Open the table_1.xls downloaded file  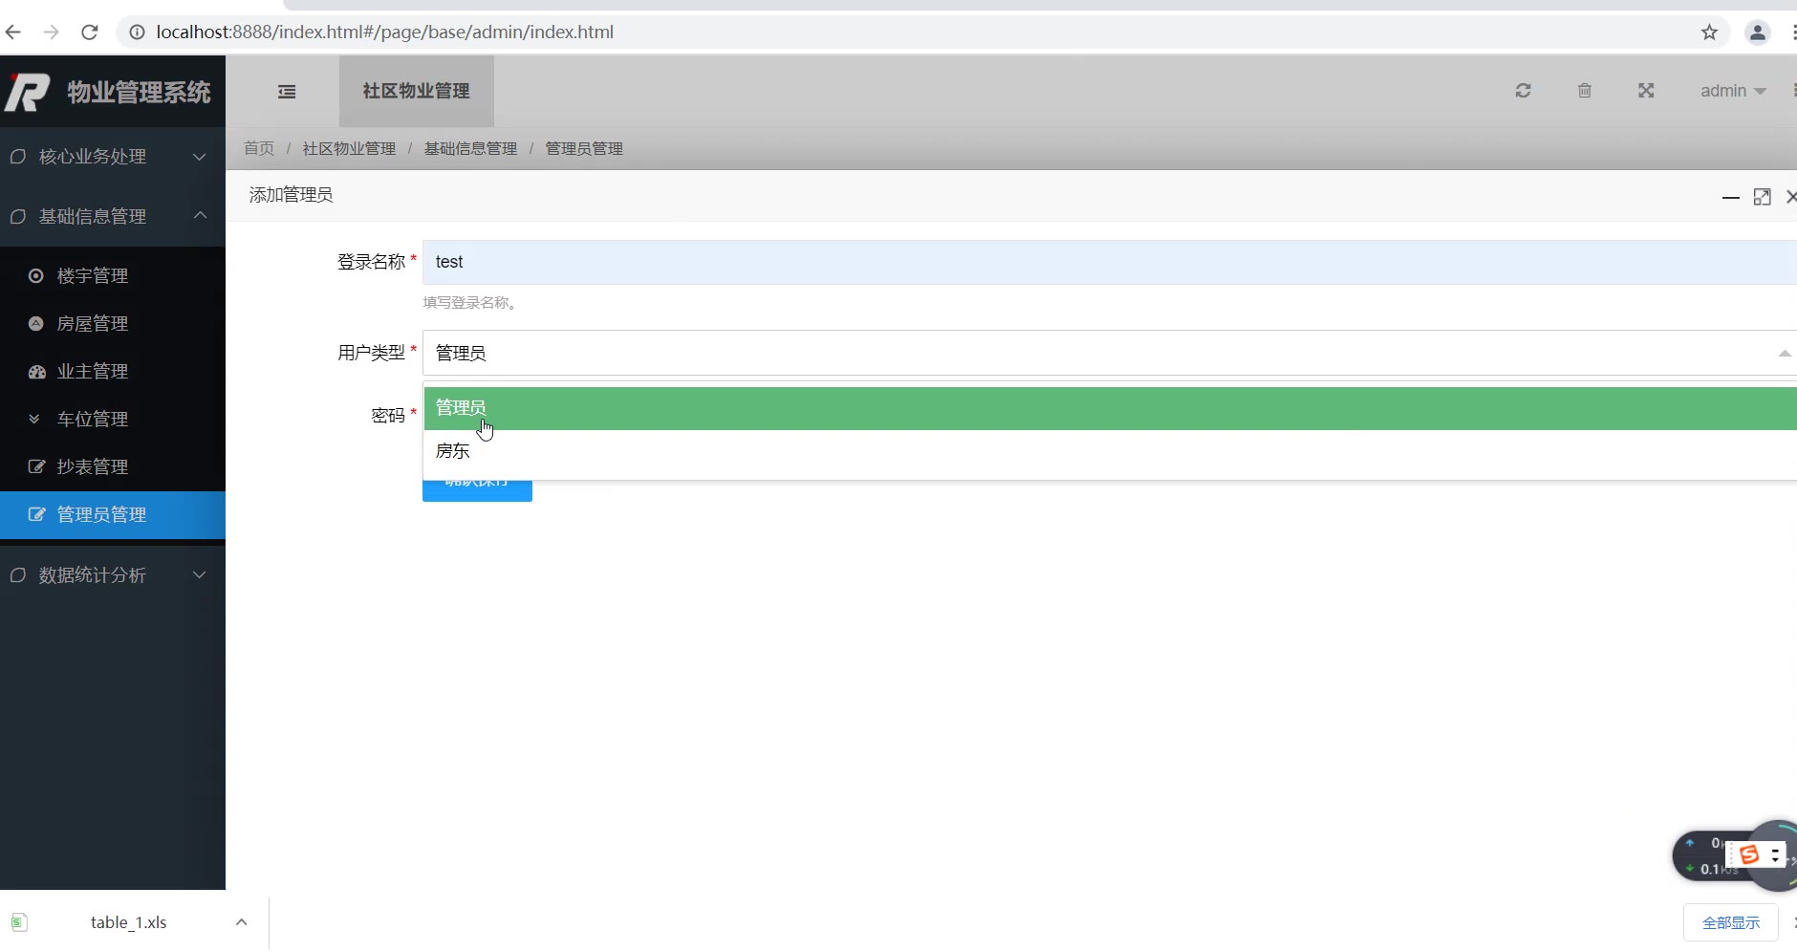click(x=128, y=922)
